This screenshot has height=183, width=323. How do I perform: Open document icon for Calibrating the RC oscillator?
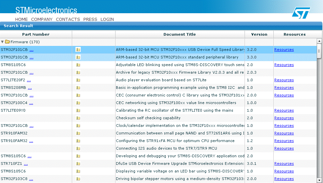point(78,110)
